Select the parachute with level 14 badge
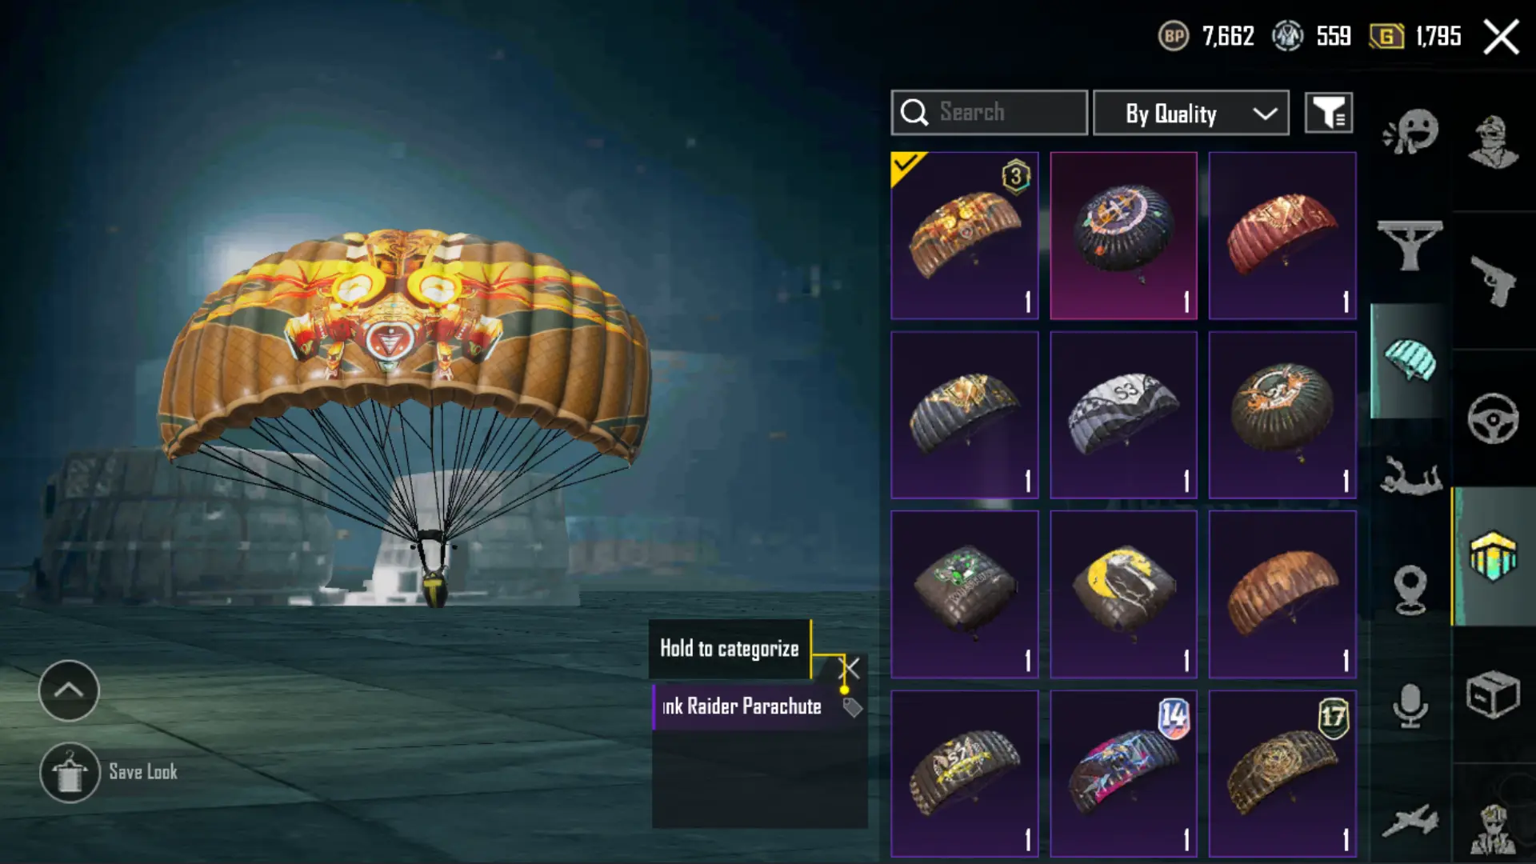 1123,774
